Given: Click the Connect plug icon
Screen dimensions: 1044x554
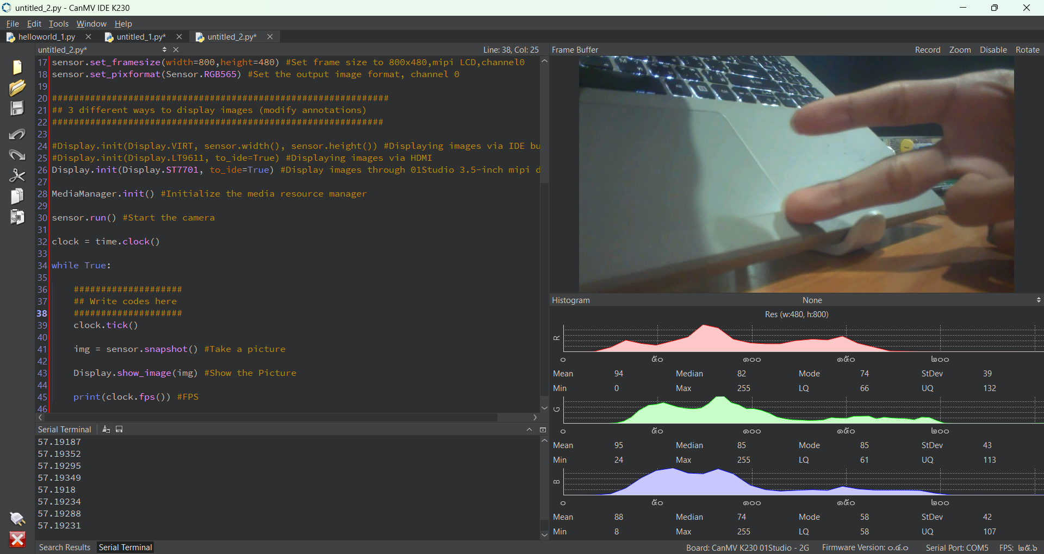Looking at the screenshot, I should (x=17, y=519).
